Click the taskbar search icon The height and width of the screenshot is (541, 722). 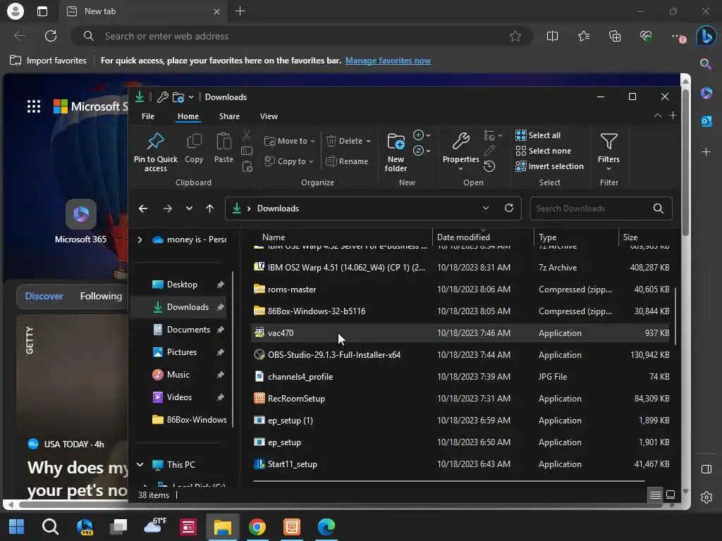(x=50, y=527)
